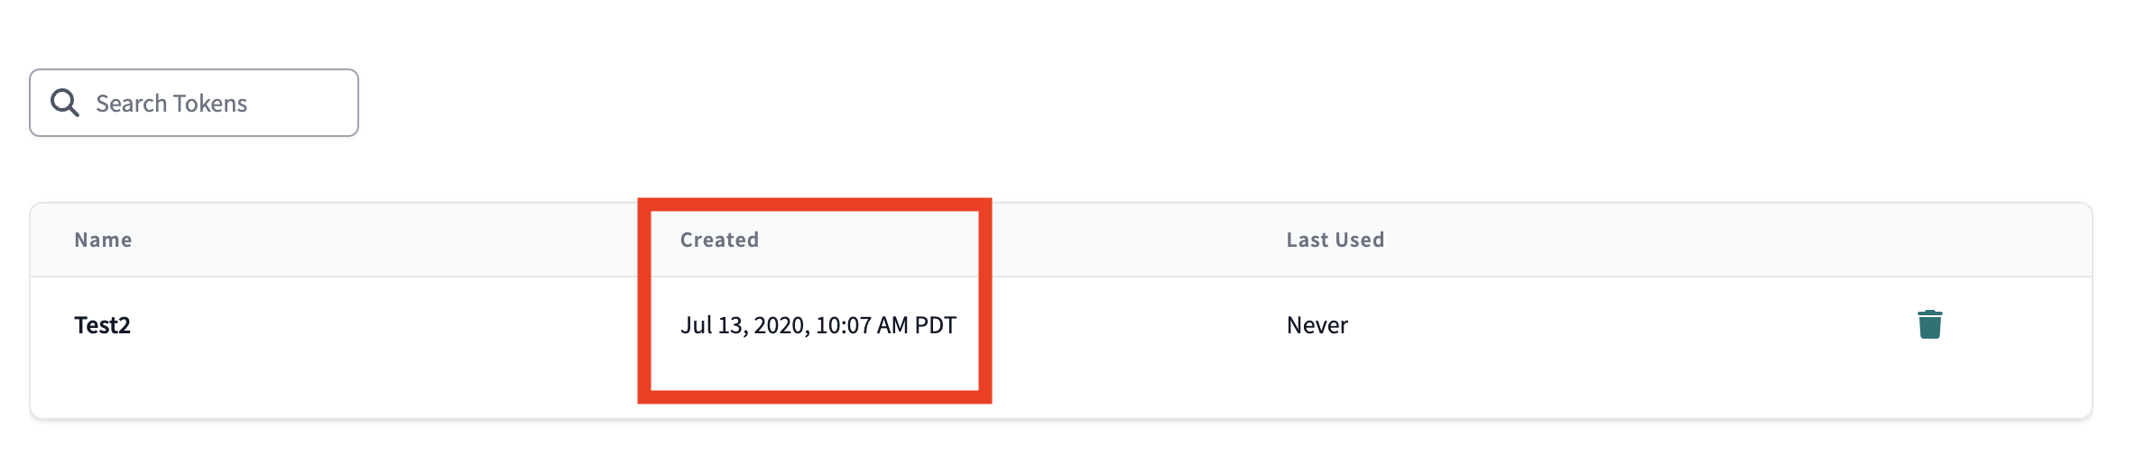Click the Jul 13, 2020 created date

744,325
